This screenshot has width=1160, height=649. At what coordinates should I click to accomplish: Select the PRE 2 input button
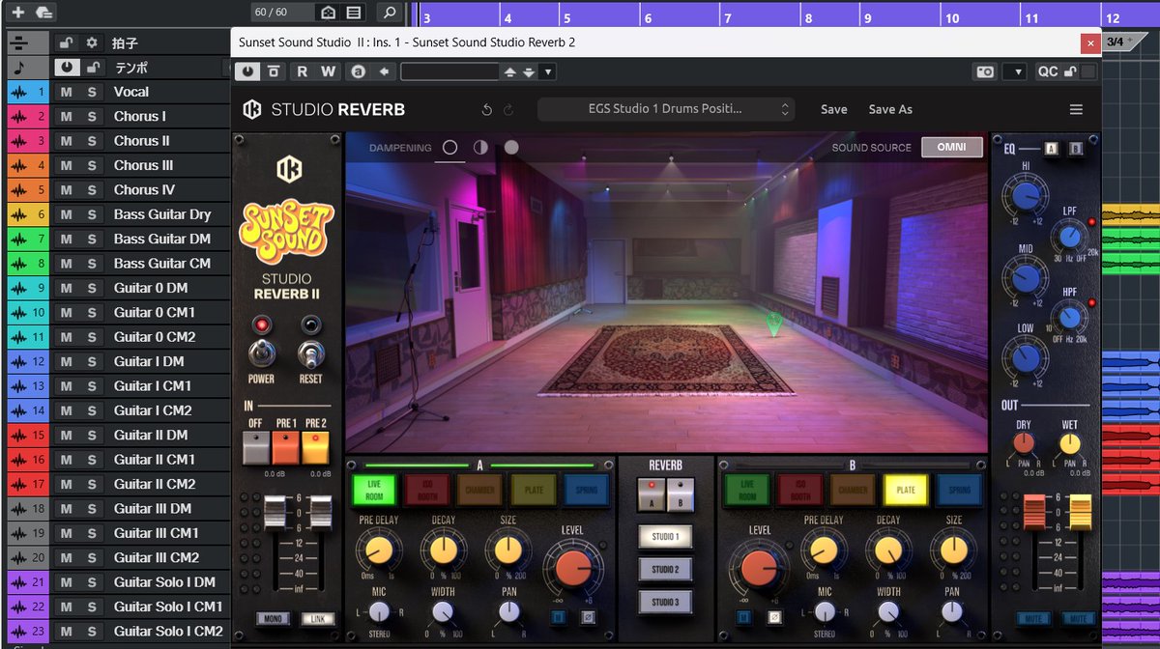pos(316,447)
